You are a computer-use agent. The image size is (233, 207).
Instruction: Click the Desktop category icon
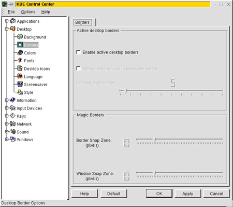[x=12, y=29]
